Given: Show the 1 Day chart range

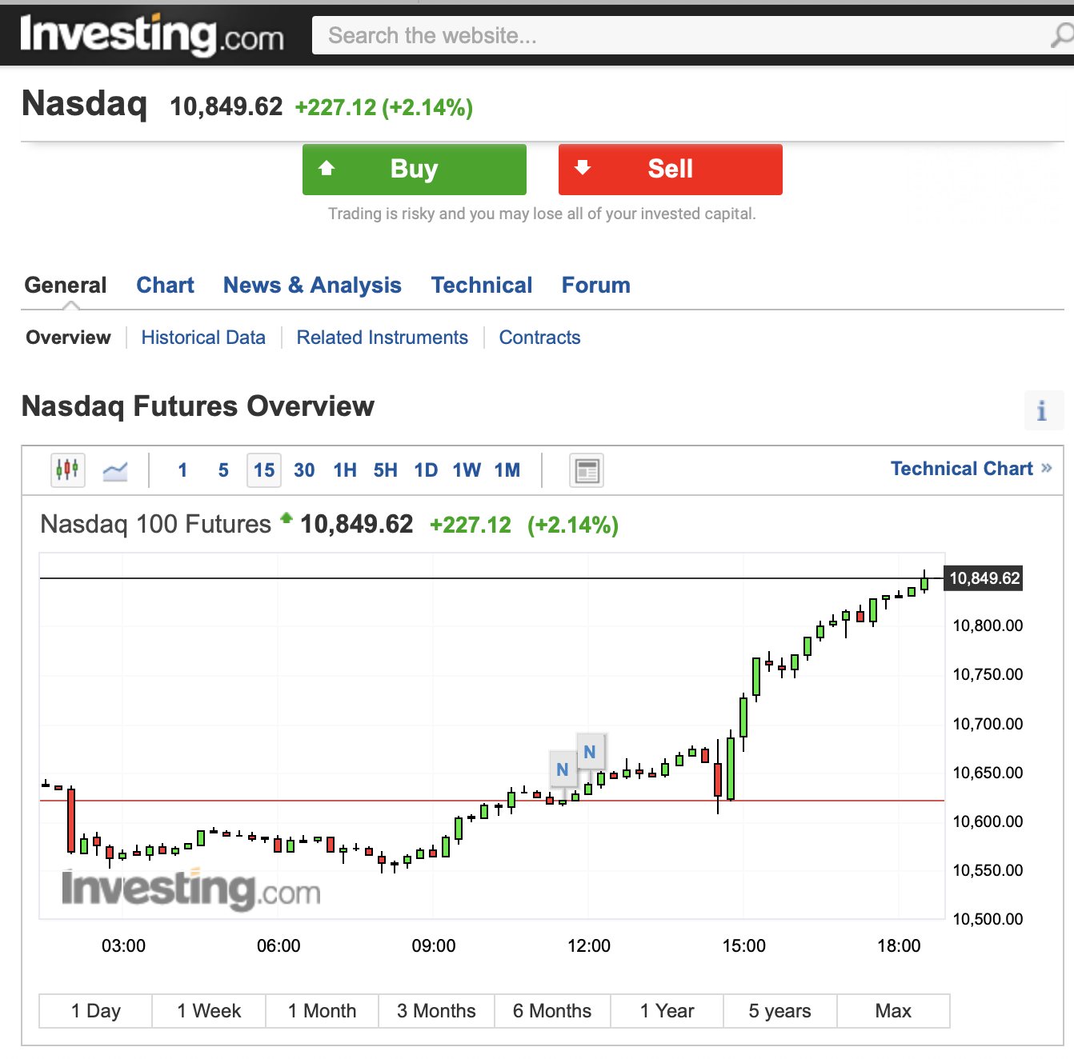Looking at the screenshot, I should [x=96, y=1011].
